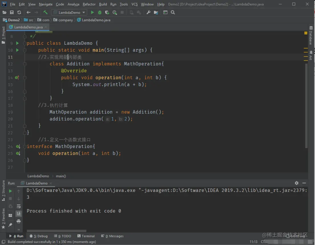Open Run panel settings gear icon

click(x=296, y=183)
